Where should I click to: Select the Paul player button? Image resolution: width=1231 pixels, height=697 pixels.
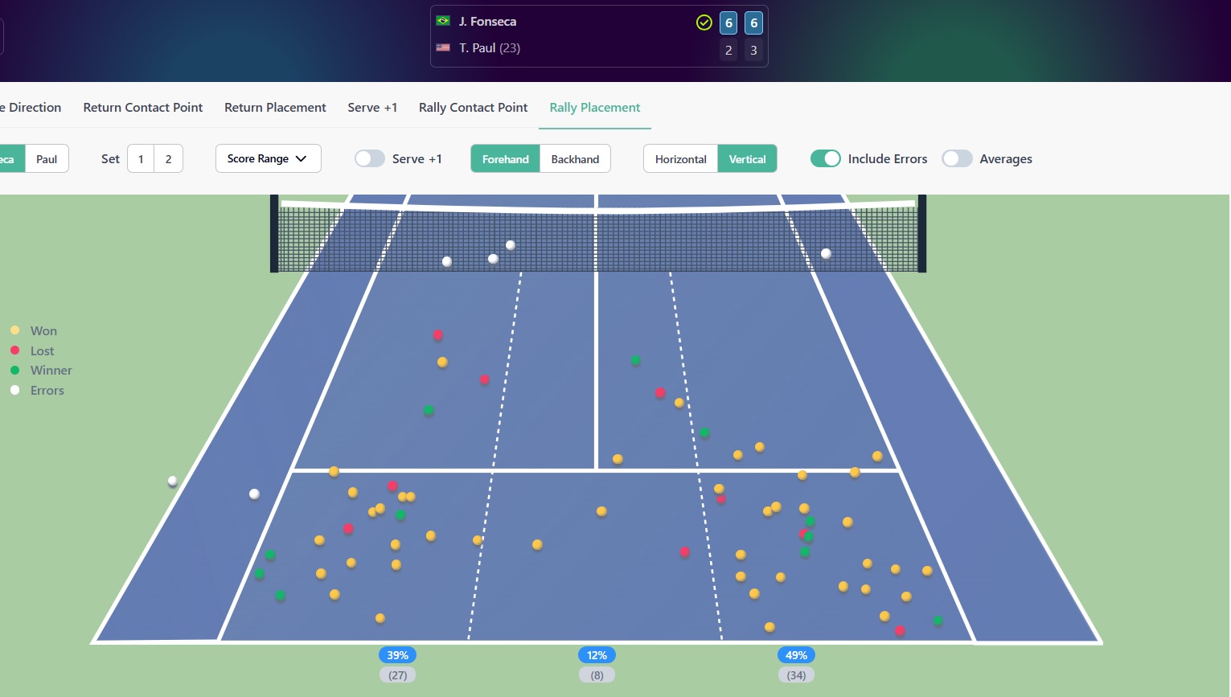pyautogui.click(x=47, y=159)
